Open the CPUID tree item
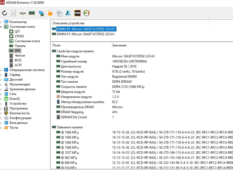 click(x=19, y=36)
